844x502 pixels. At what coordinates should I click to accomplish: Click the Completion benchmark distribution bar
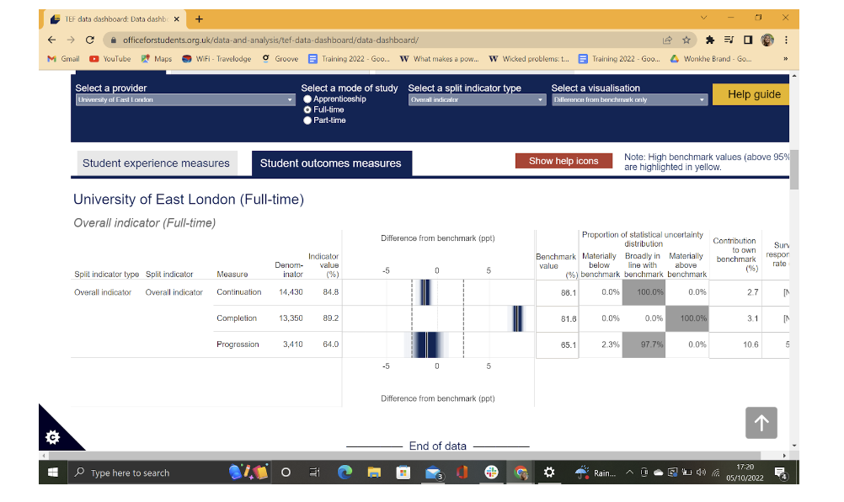[x=517, y=318]
